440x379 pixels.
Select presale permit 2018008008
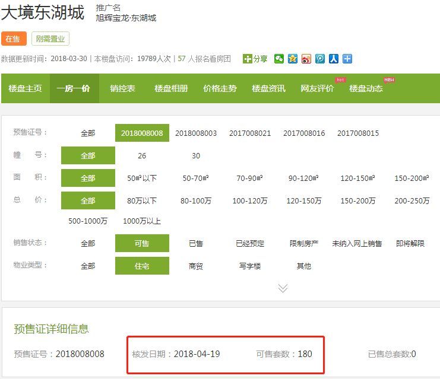[x=142, y=133]
